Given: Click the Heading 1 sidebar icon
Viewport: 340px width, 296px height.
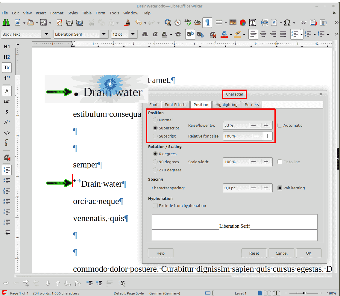Looking at the screenshot, I should click(x=7, y=46).
